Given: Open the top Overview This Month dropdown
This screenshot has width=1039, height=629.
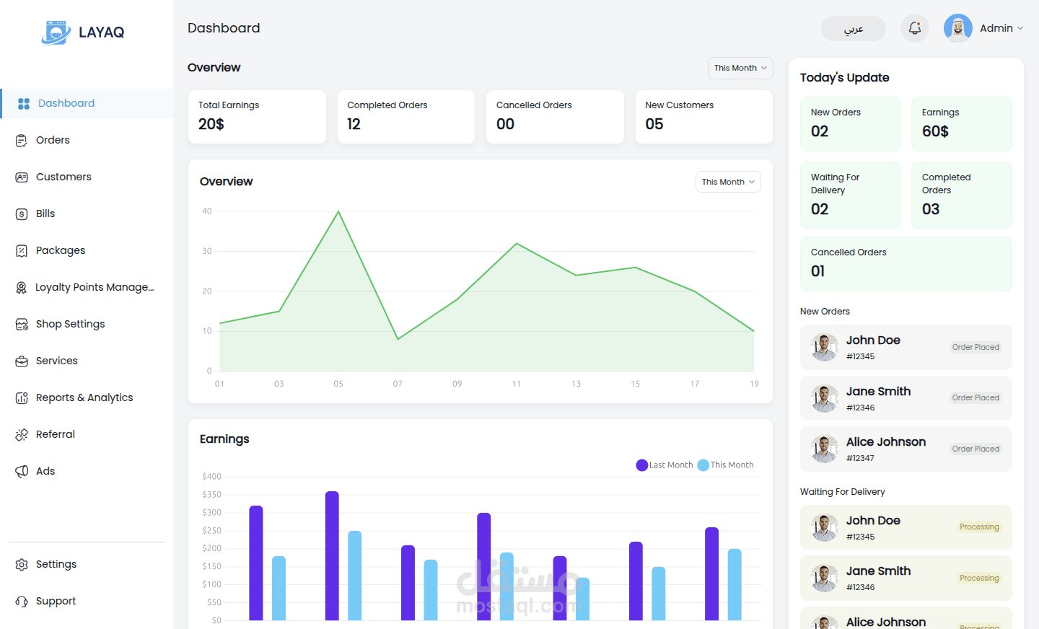Looking at the screenshot, I should click(x=740, y=68).
